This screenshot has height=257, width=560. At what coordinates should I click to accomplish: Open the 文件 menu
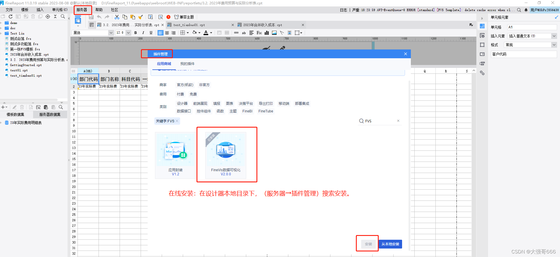click(9, 10)
